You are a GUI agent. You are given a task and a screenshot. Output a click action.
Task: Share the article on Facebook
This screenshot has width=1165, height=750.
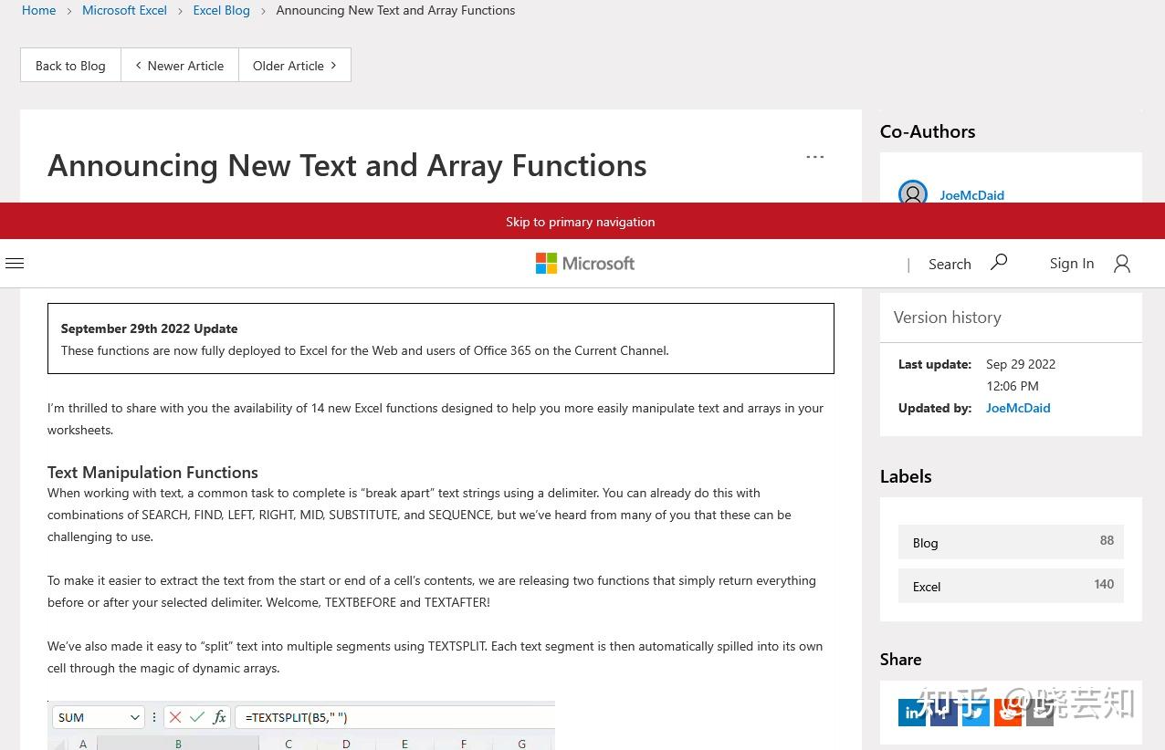pos(944,713)
